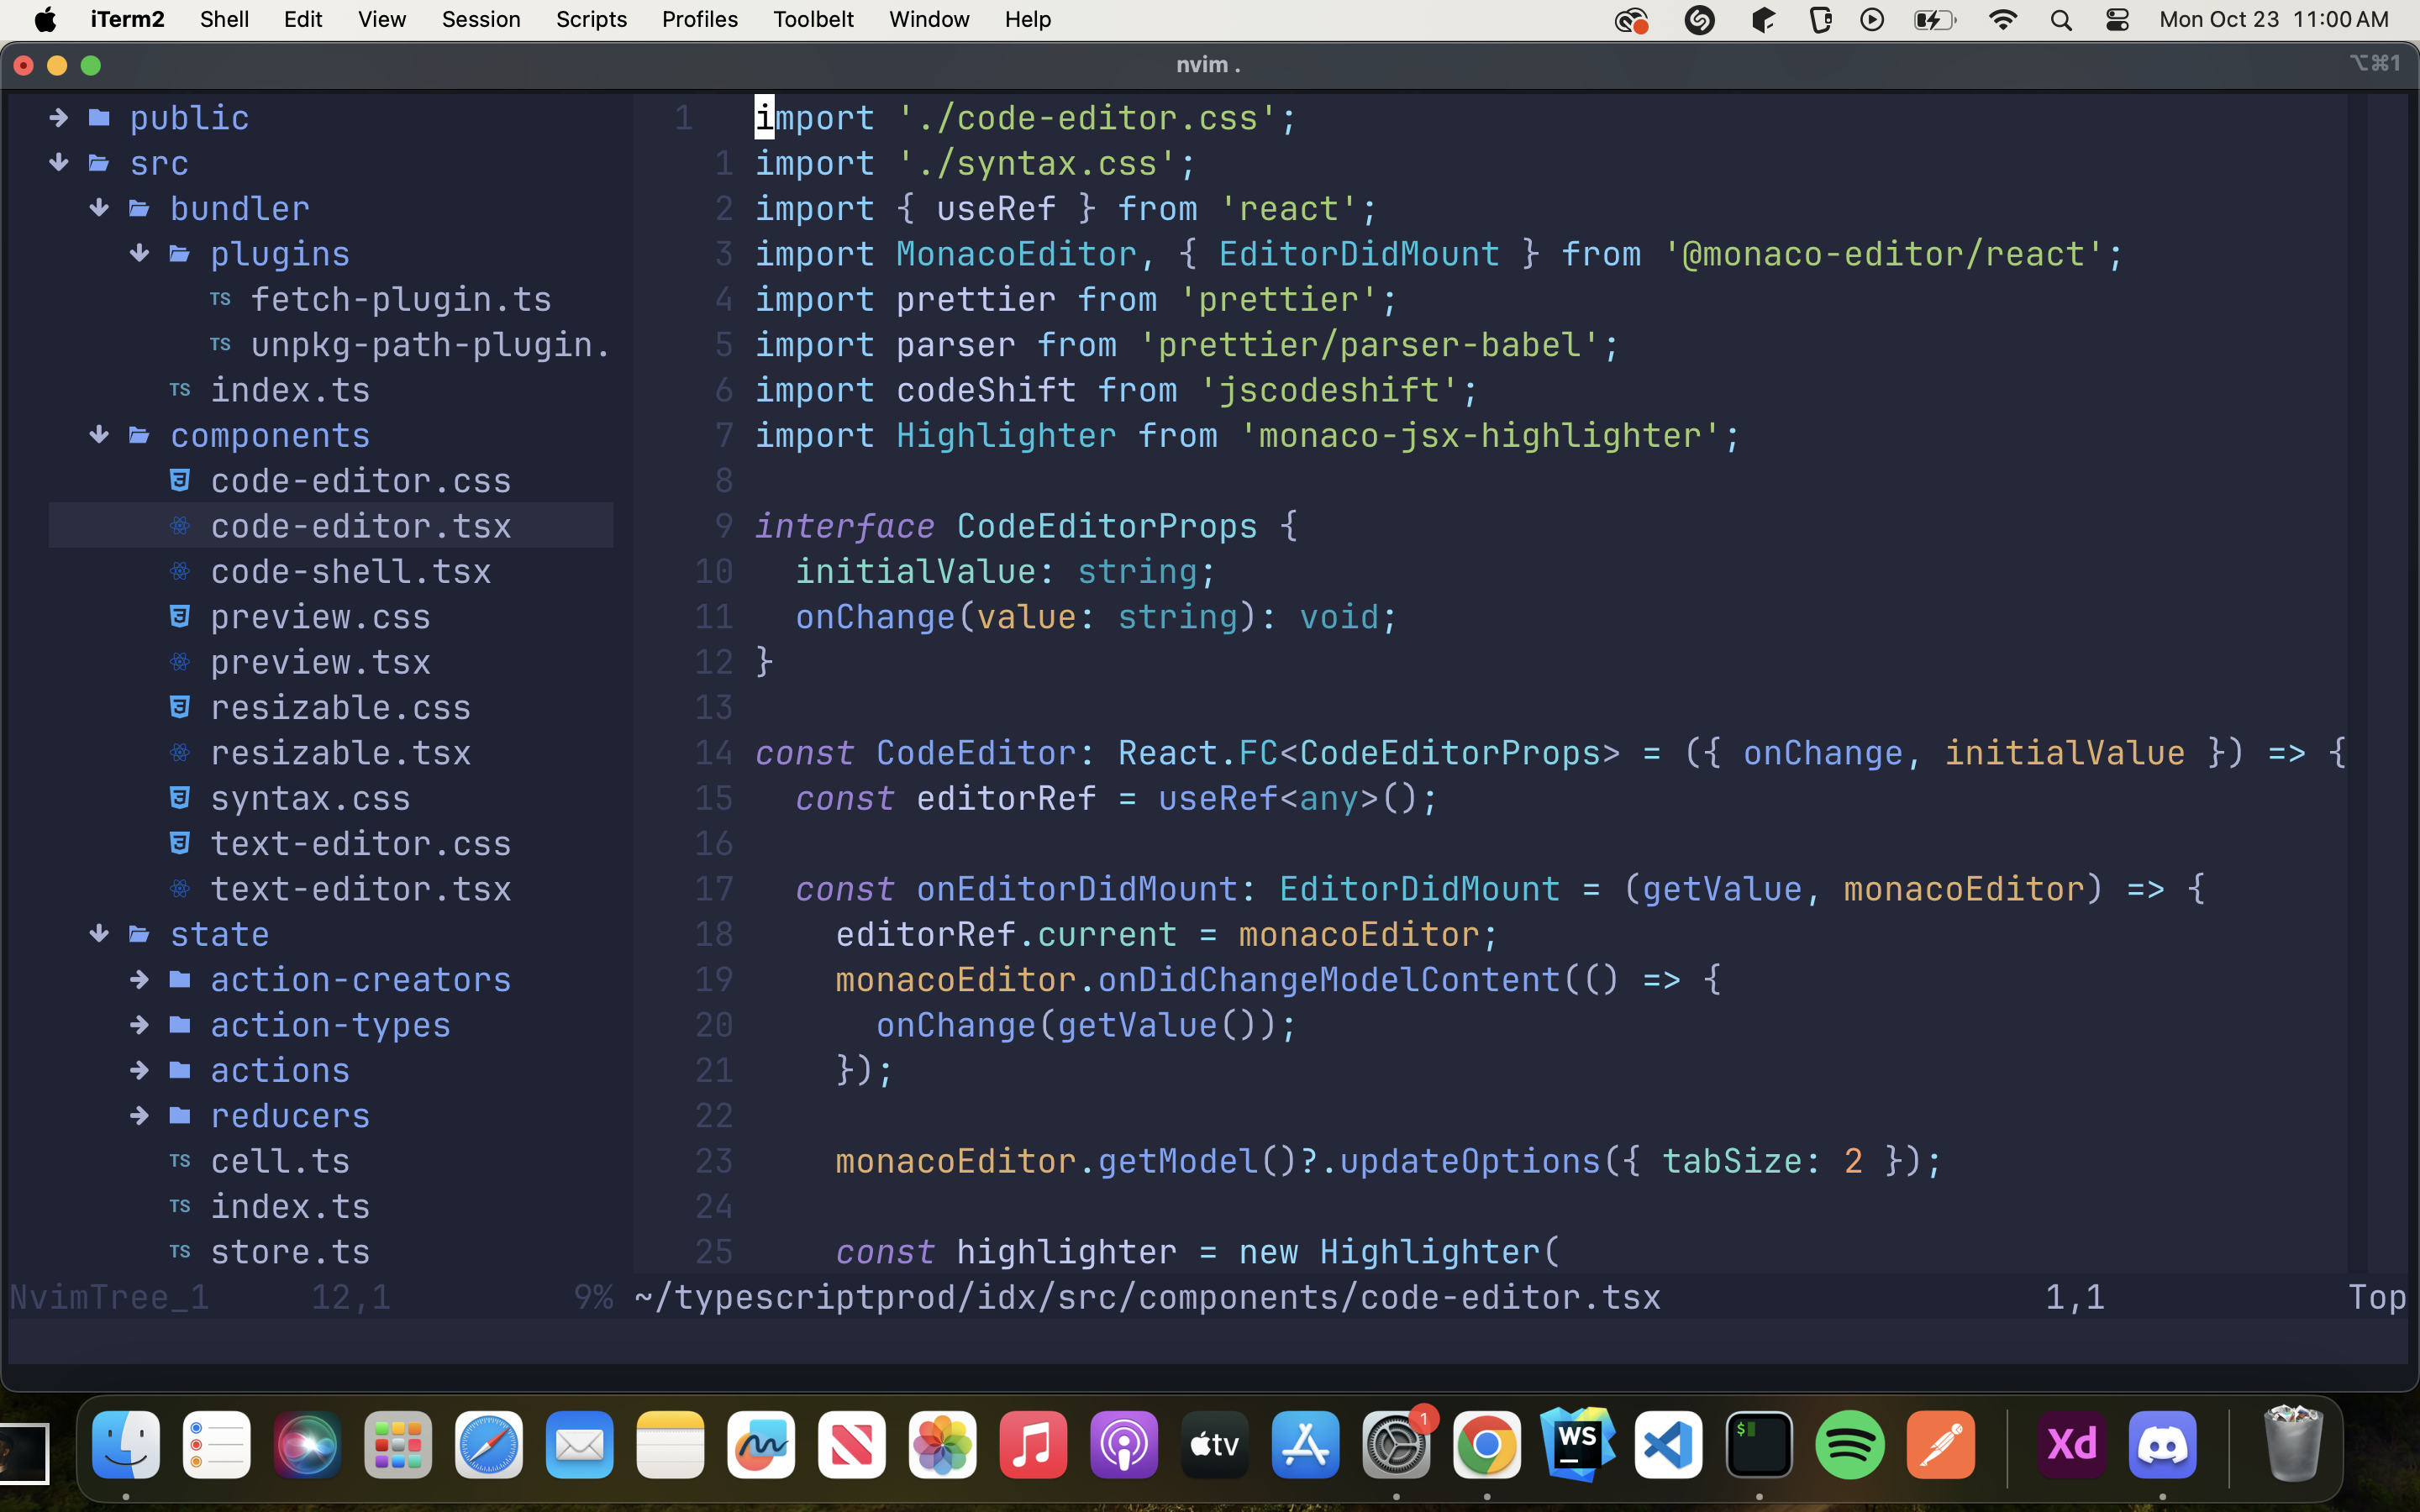Click the Wi-Fi icon in the menu bar
The image size is (2420, 1512).
[x=2002, y=20]
